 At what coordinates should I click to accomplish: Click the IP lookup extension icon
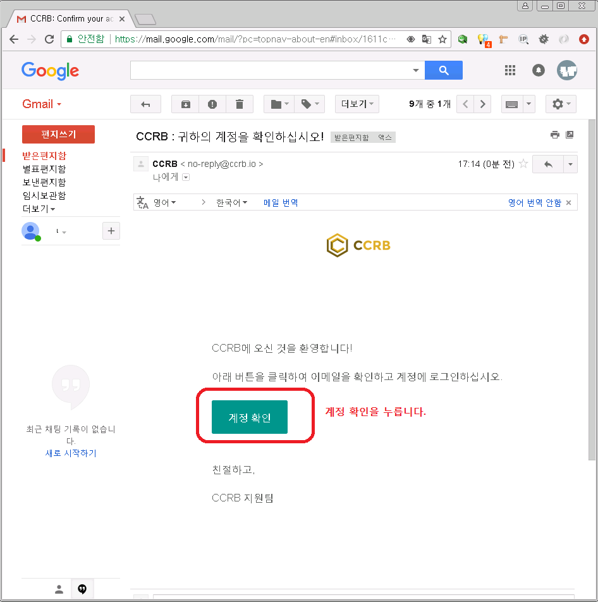coord(523,39)
